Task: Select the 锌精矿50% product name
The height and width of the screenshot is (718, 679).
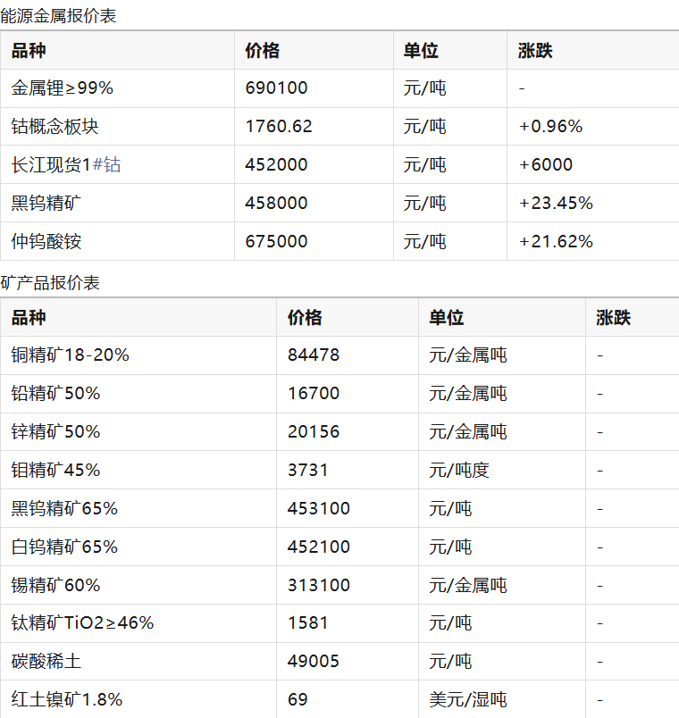Action: 55,432
